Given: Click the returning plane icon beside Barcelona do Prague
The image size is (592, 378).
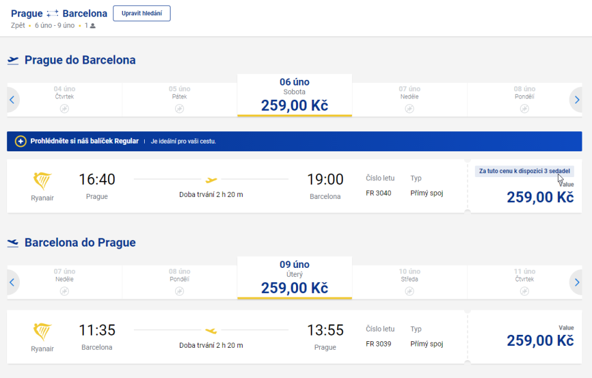Looking at the screenshot, I should click(x=13, y=243).
